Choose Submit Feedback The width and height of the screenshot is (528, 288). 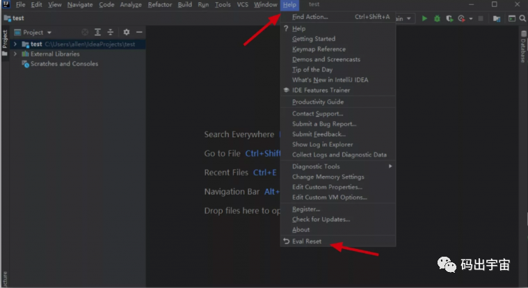point(338,134)
